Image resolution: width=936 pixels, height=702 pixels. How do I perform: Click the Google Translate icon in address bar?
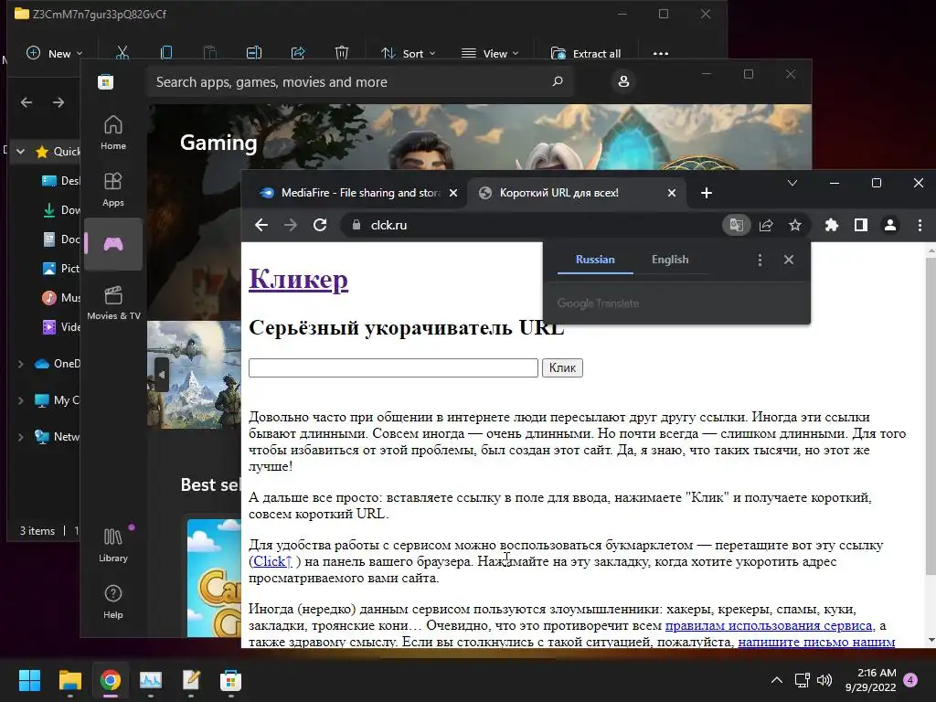(x=736, y=225)
